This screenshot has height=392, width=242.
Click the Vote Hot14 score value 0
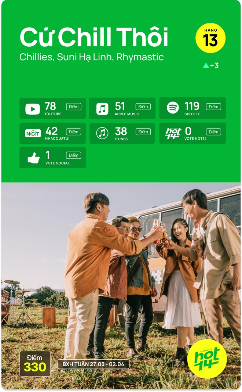click(x=188, y=131)
